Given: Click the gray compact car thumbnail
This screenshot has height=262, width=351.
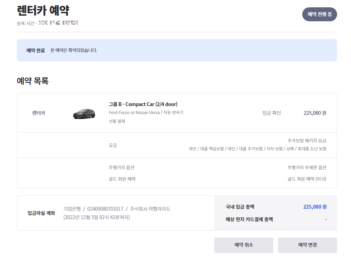Looking at the screenshot, I should [84, 114].
